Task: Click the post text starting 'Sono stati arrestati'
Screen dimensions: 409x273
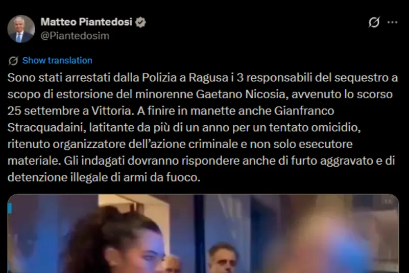Action: pyautogui.click(x=203, y=127)
